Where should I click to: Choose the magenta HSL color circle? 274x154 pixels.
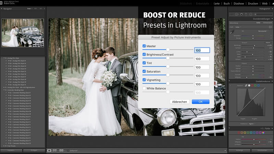coord(260,133)
